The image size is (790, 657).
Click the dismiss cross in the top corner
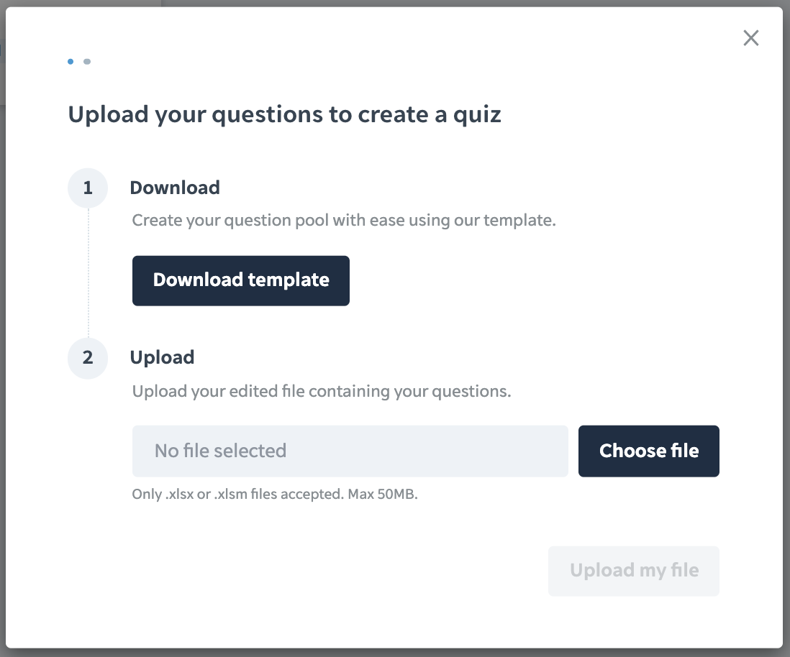coord(751,37)
